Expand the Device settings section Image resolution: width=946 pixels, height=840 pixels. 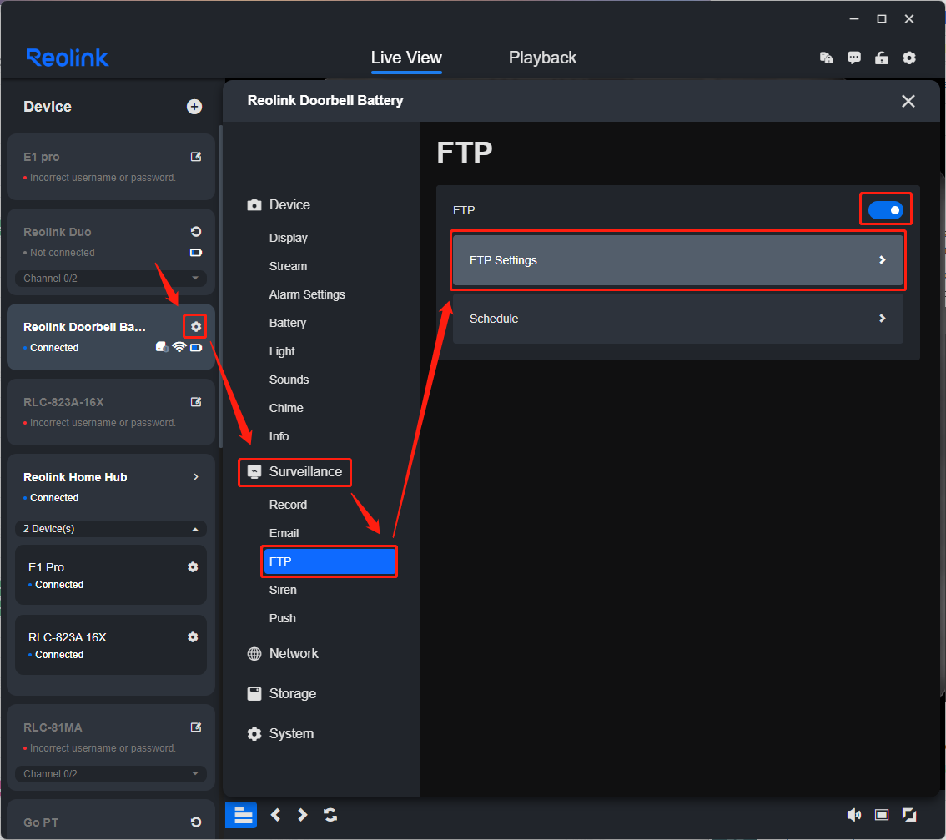[279, 204]
